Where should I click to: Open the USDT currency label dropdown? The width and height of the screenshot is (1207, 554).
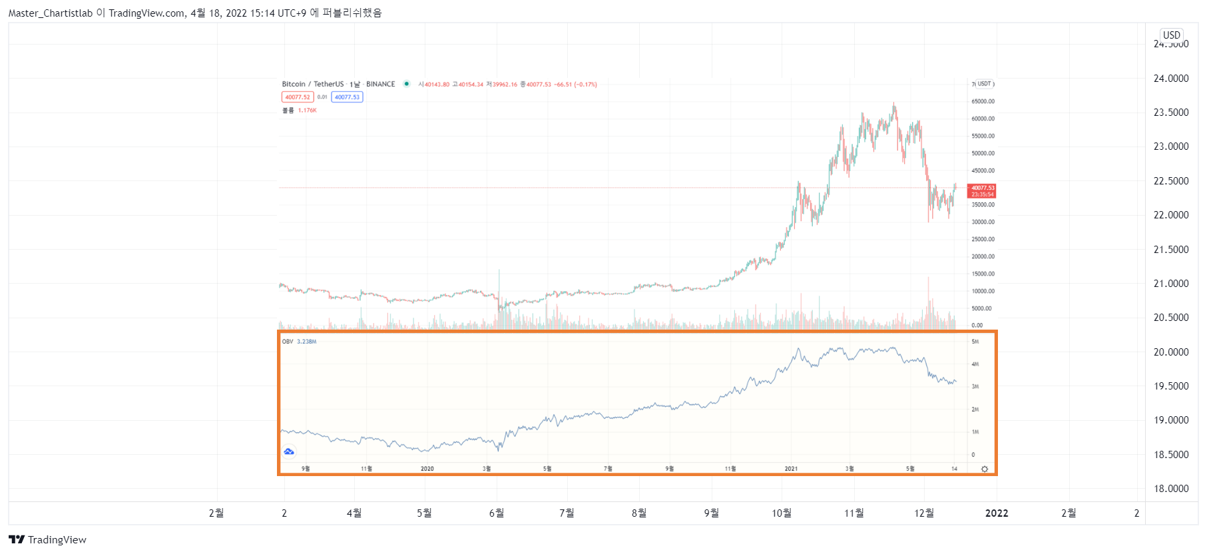pyautogui.click(x=984, y=84)
